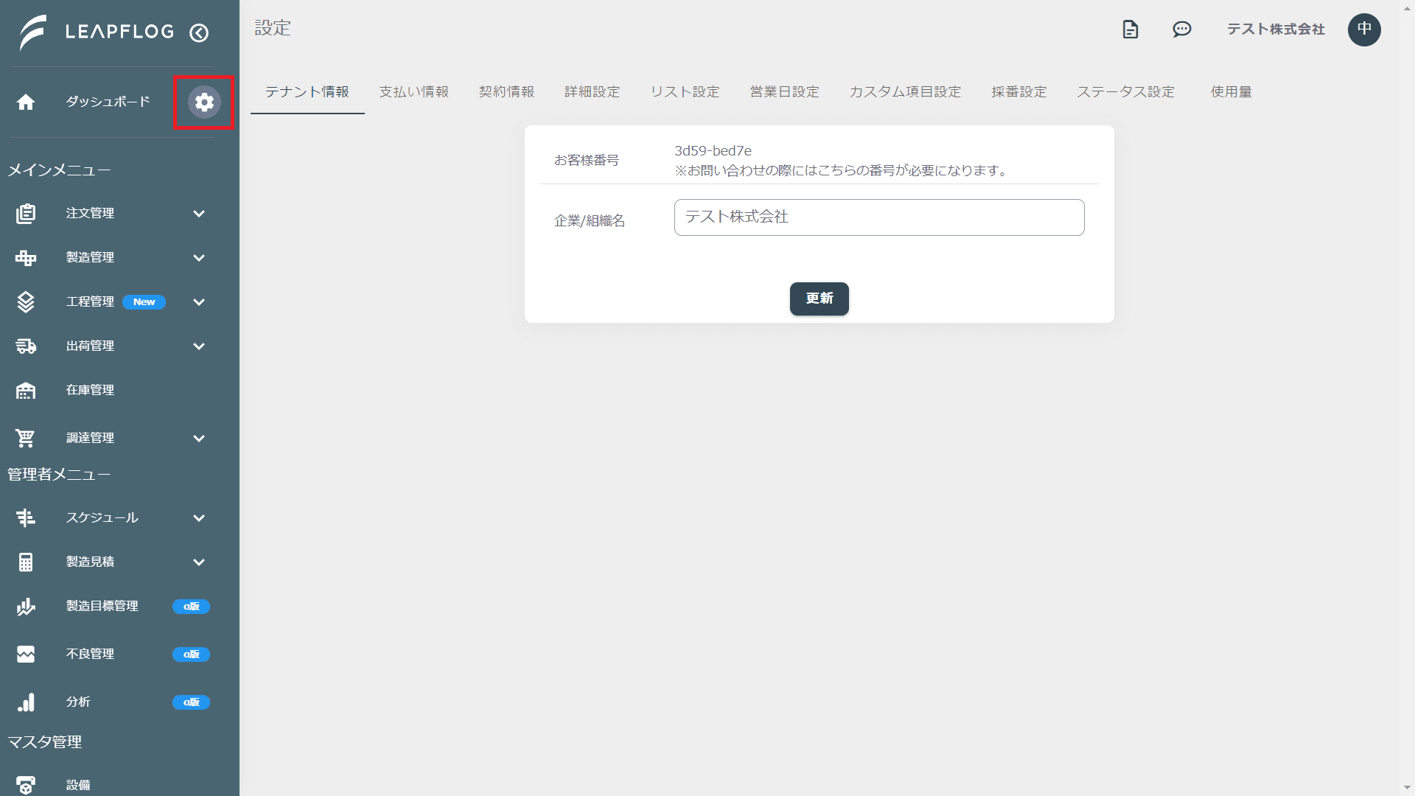This screenshot has height=796, width=1415.
Task: Click the 在庫管理 warehouse icon
Action: tap(26, 390)
